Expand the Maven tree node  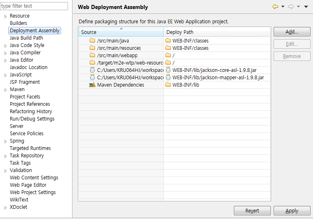pyautogui.click(x=5, y=90)
